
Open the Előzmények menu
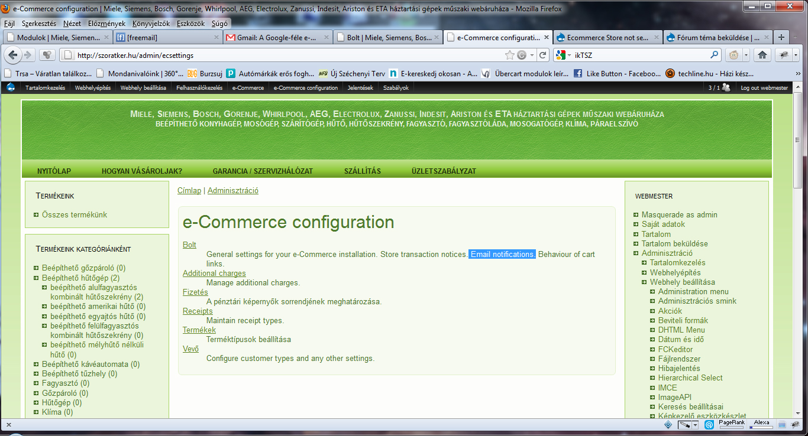(106, 24)
